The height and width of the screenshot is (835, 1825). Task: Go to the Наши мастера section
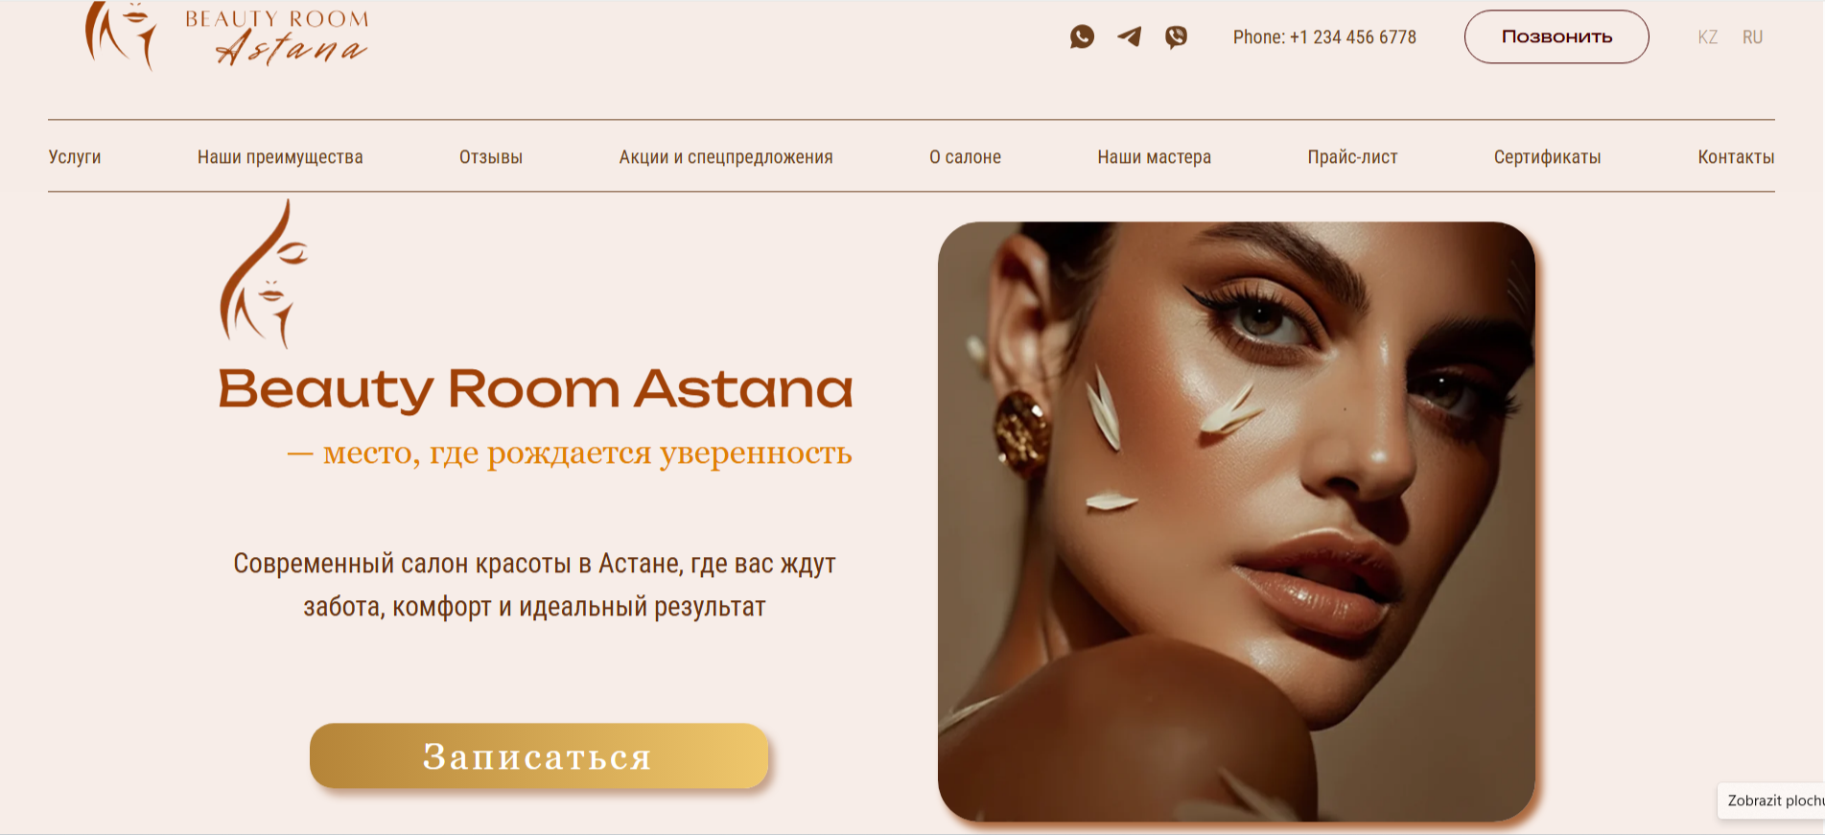click(1155, 157)
